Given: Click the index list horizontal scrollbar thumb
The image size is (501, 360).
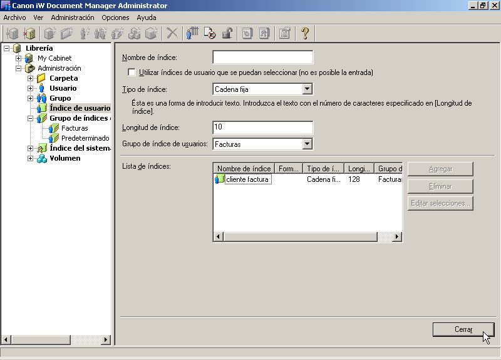Looking at the screenshot, I should pyautogui.click(x=301, y=237).
